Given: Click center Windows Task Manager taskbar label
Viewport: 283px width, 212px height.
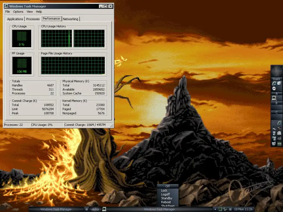Looking at the screenshot, I should pos(159,209).
